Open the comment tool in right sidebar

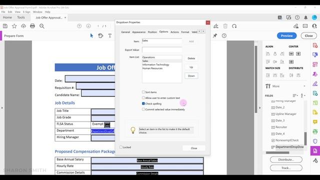(315, 122)
